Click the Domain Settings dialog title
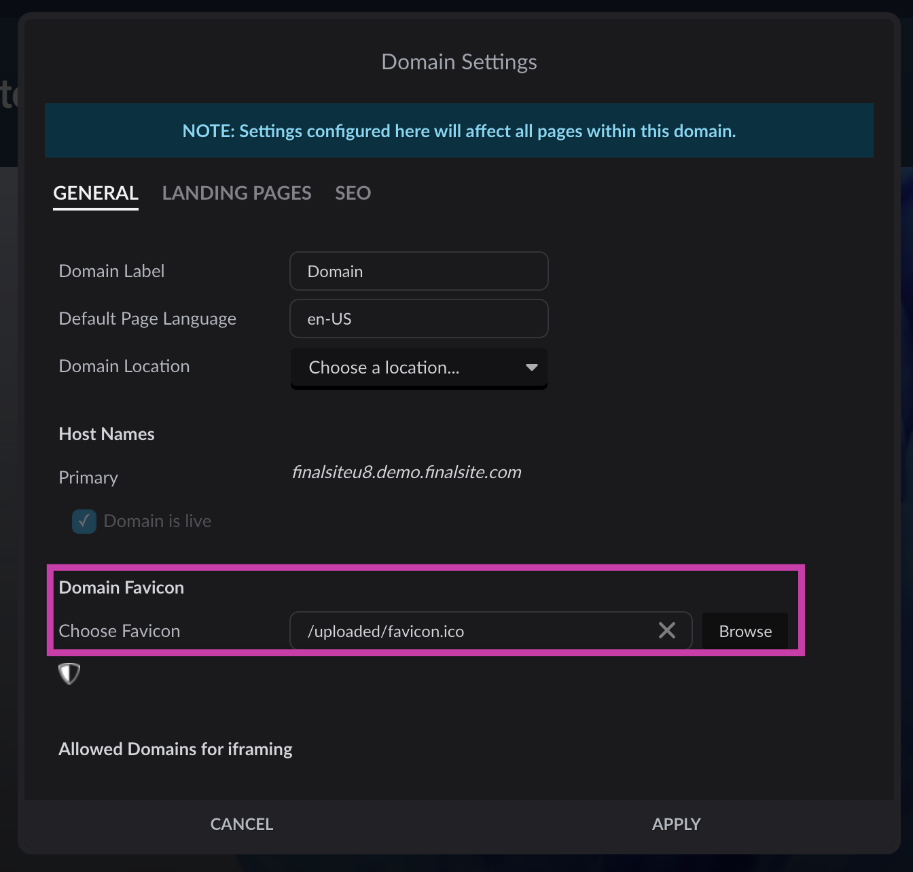Screen dimensions: 913x872 [459, 62]
